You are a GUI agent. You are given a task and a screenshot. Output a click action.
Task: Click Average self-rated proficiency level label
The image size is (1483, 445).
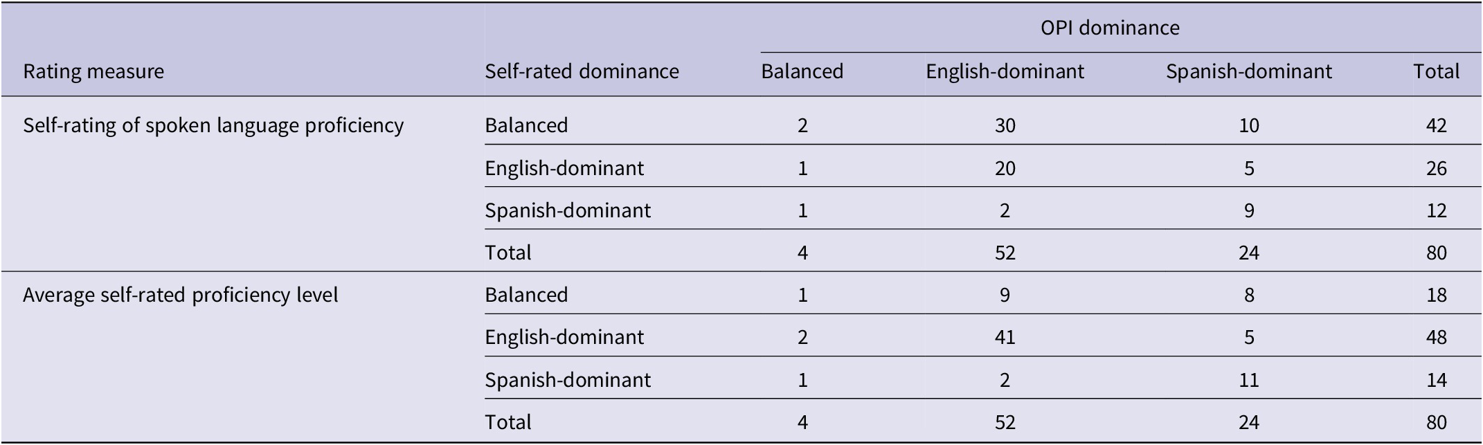tap(181, 295)
